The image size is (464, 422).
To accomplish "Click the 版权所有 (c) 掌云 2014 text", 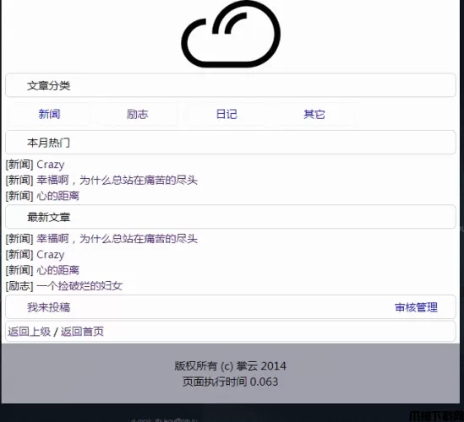I will point(230,366).
